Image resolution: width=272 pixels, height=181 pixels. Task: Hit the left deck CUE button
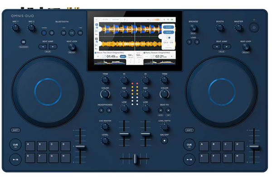[x=15, y=144]
